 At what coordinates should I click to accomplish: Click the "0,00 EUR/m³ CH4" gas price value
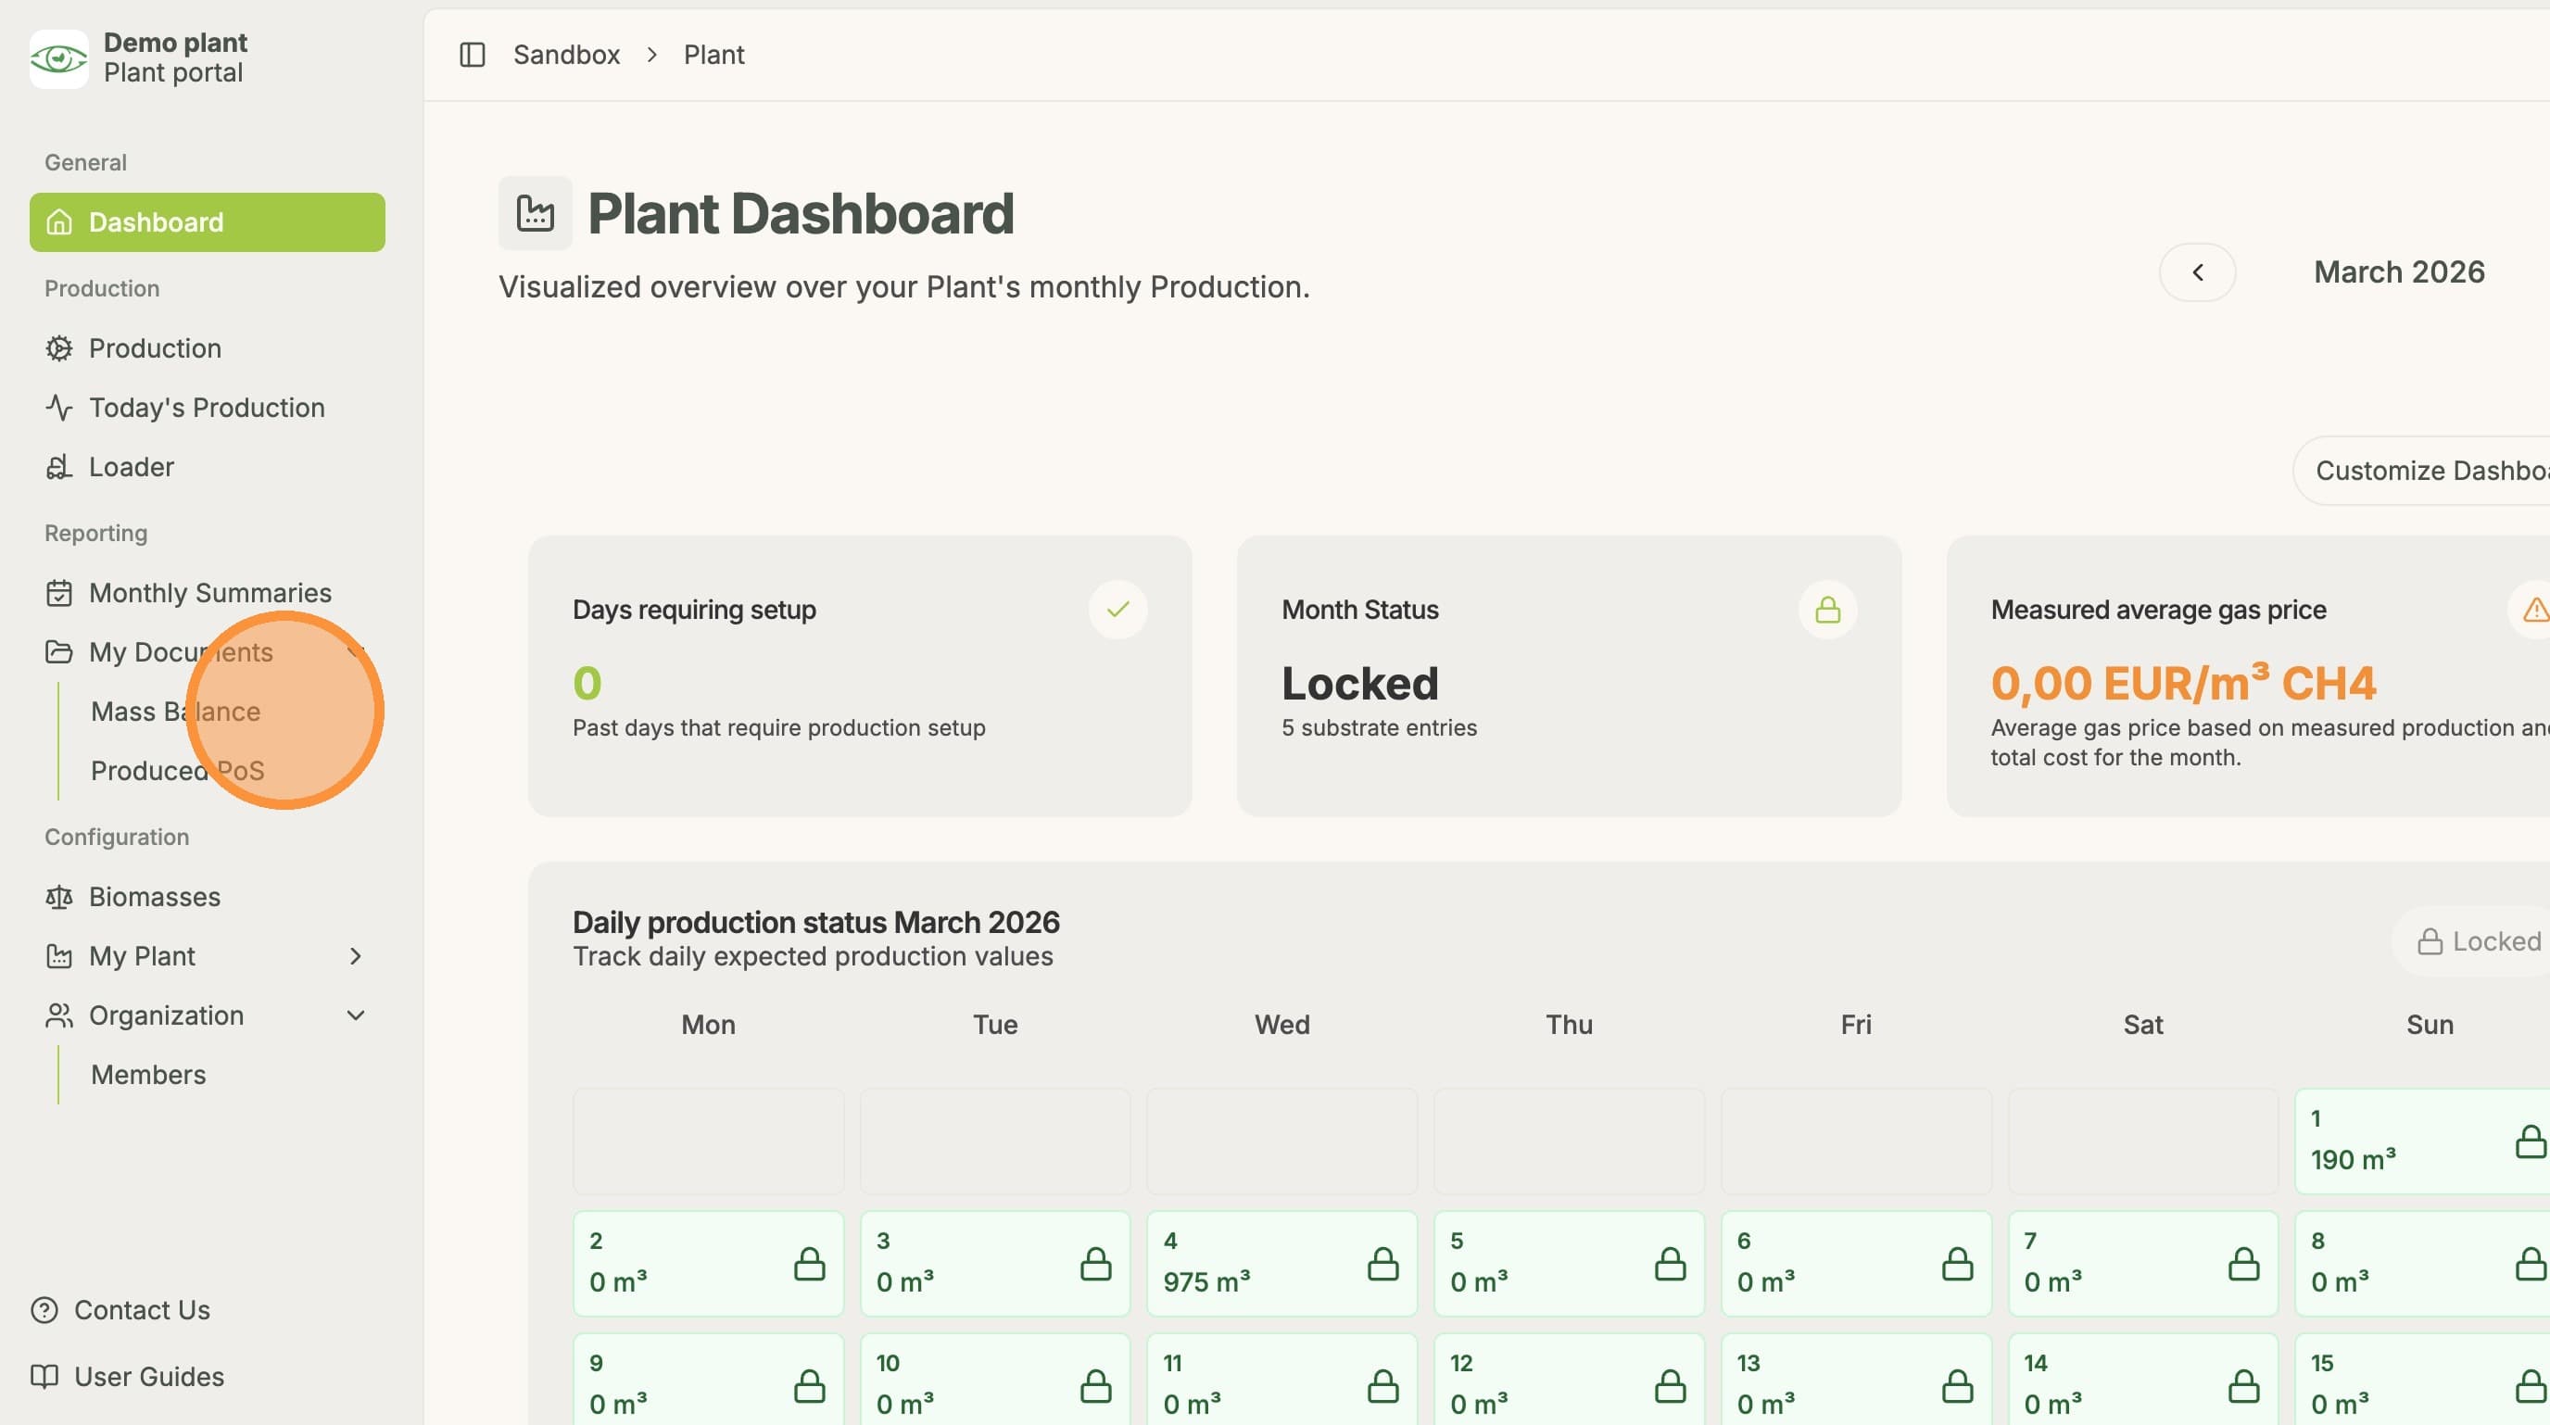pyautogui.click(x=2183, y=683)
